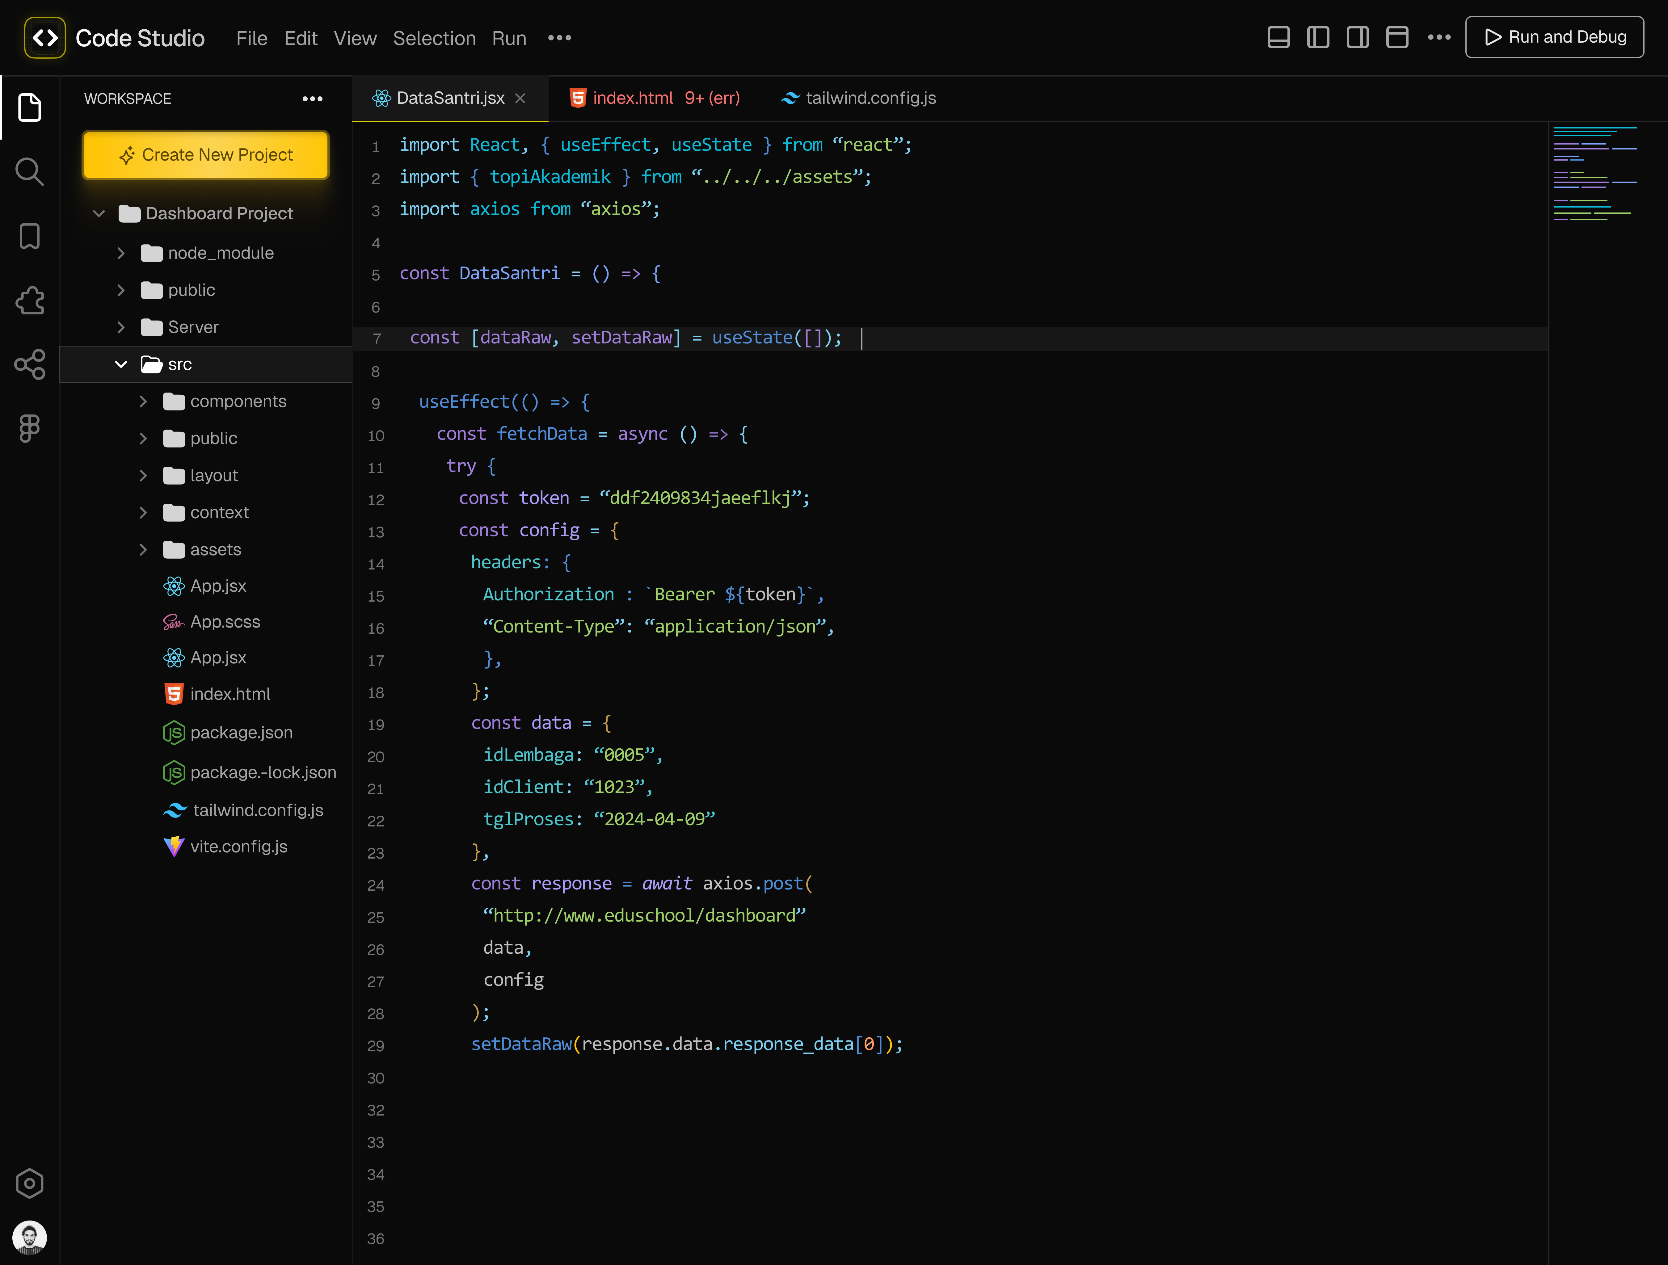Screen dimensions: 1668x1265
Task: Toggle the top panel layout icon
Action: tap(1397, 37)
